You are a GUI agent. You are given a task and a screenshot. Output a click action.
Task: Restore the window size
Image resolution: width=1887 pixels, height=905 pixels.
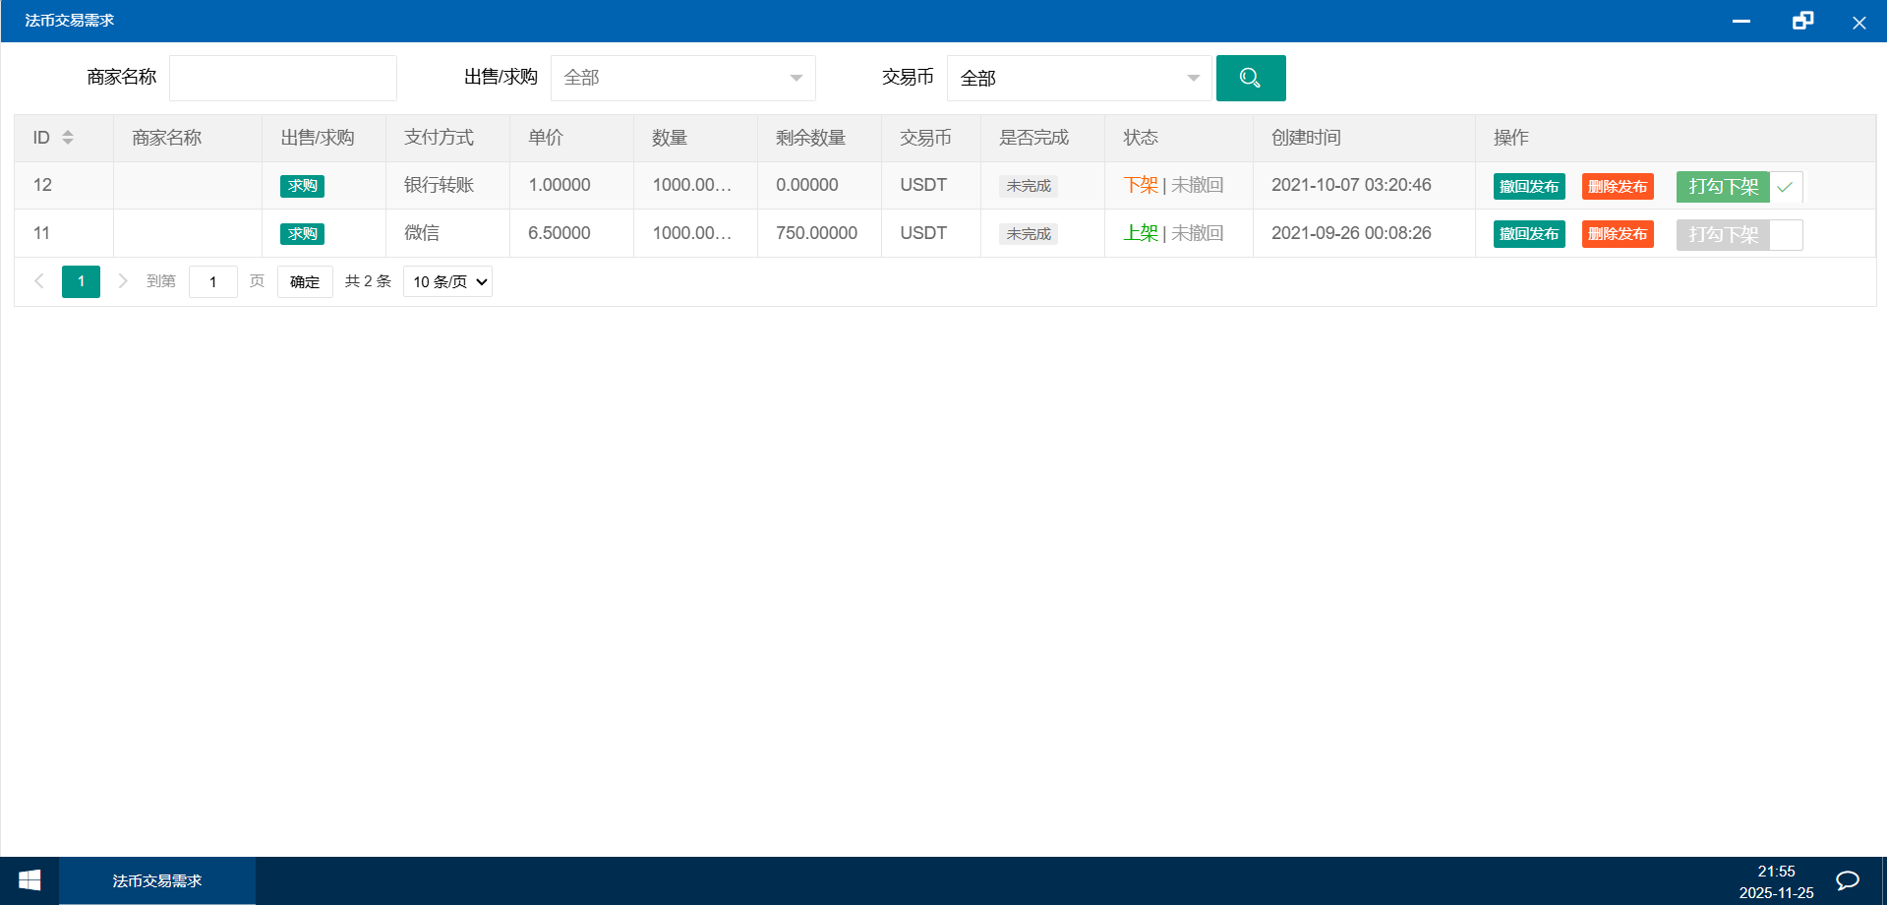click(x=1802, y=21)
